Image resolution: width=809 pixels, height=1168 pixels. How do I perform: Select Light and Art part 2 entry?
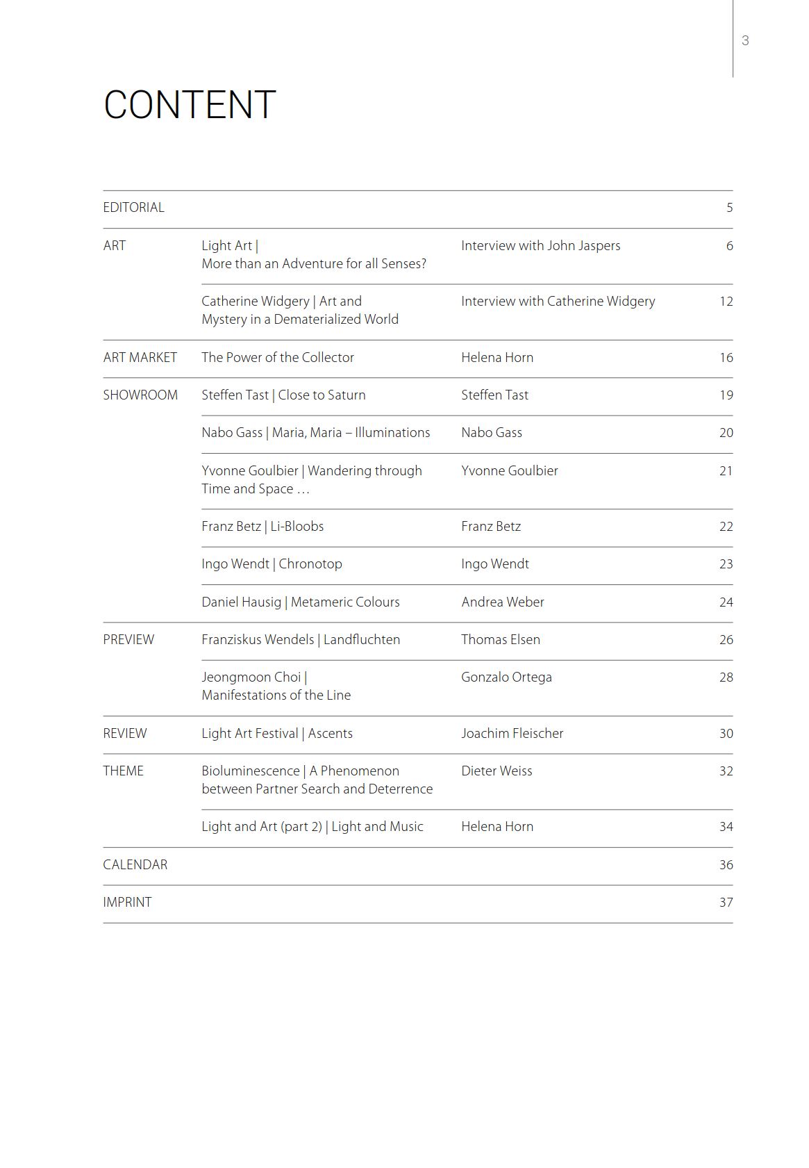pyautogui.click(x=312, y=827)
